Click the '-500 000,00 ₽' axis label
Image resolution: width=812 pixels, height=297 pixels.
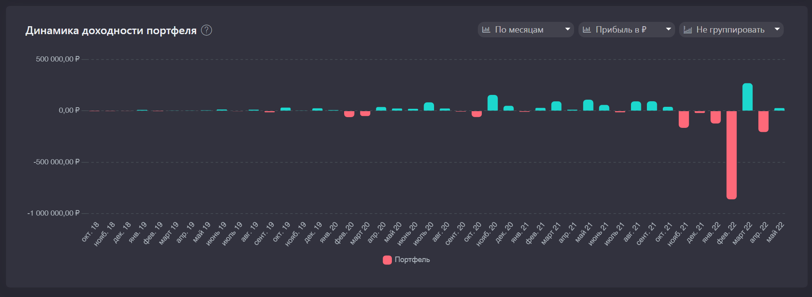tap(56, 162)
